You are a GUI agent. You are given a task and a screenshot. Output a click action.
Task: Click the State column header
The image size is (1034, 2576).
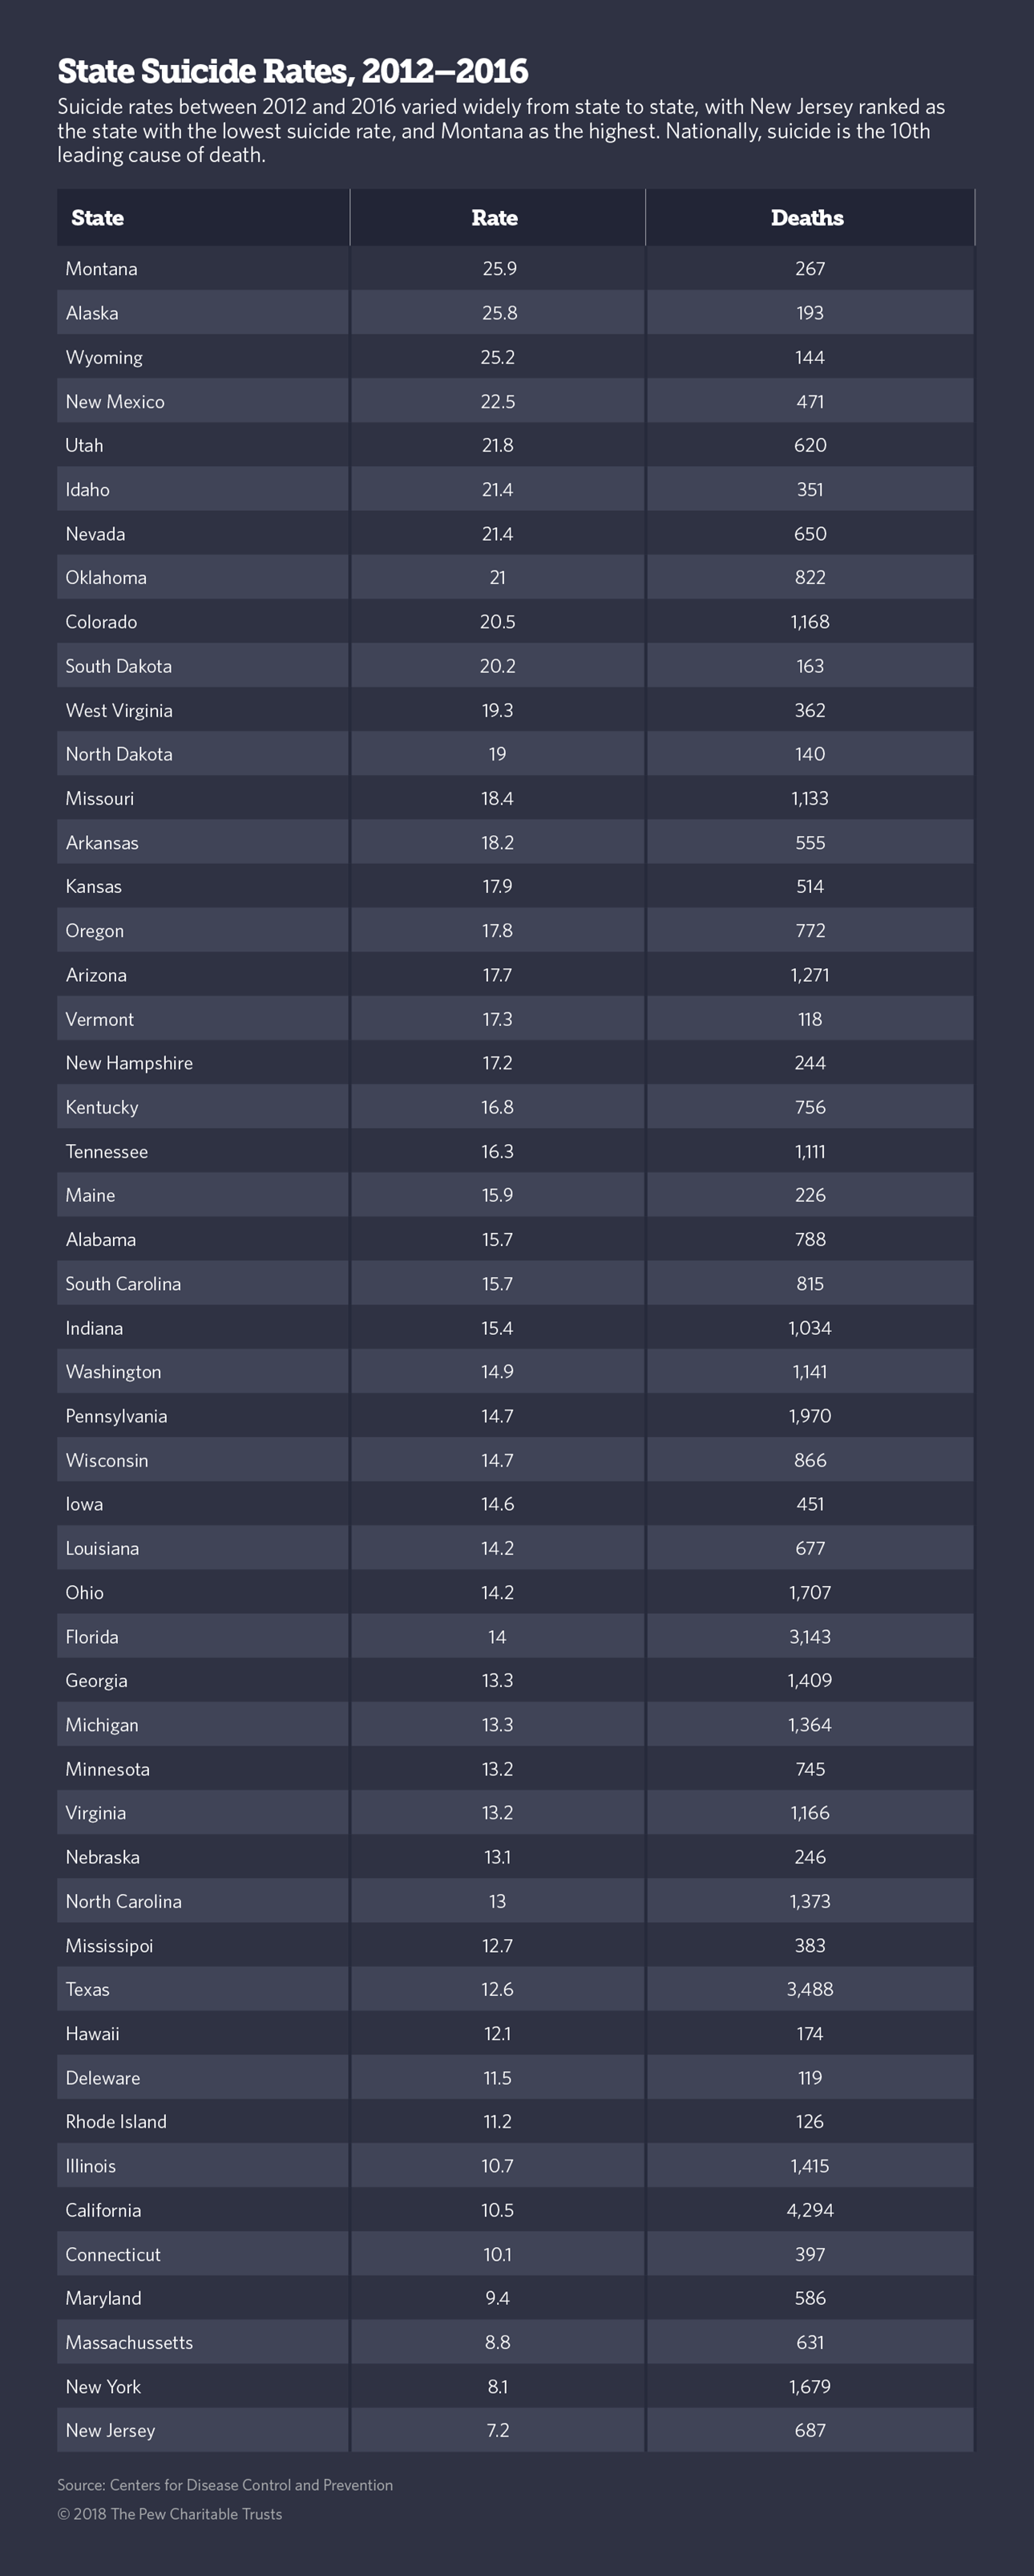(x=98, y=218)
